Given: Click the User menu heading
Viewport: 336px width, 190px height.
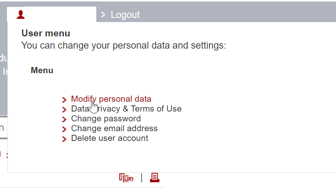Looking at the screenshot, I should [46, 34].
